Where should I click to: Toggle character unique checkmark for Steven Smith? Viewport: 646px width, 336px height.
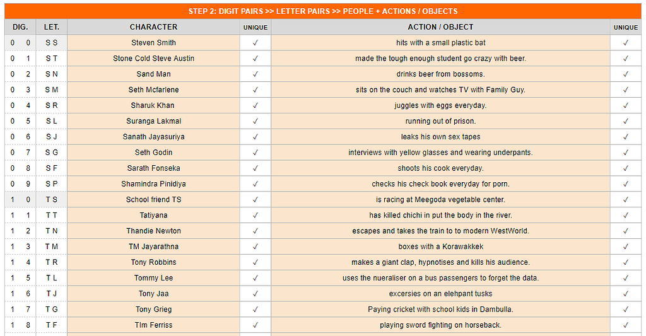click(x=255, y=43)
